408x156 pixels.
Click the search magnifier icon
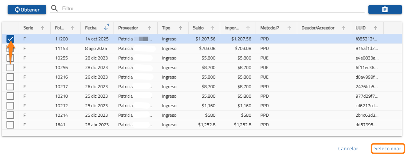click(x=54, y=8)
